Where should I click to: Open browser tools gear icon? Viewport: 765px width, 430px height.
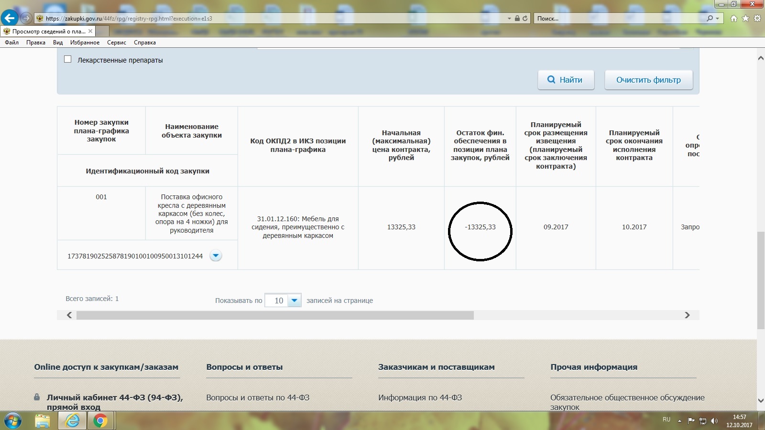coord(757,18)
